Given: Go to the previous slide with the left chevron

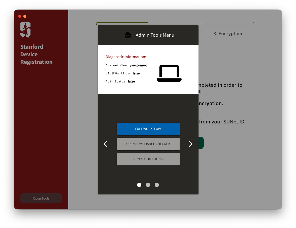Looking at the screenshot, I should (106, 144).
